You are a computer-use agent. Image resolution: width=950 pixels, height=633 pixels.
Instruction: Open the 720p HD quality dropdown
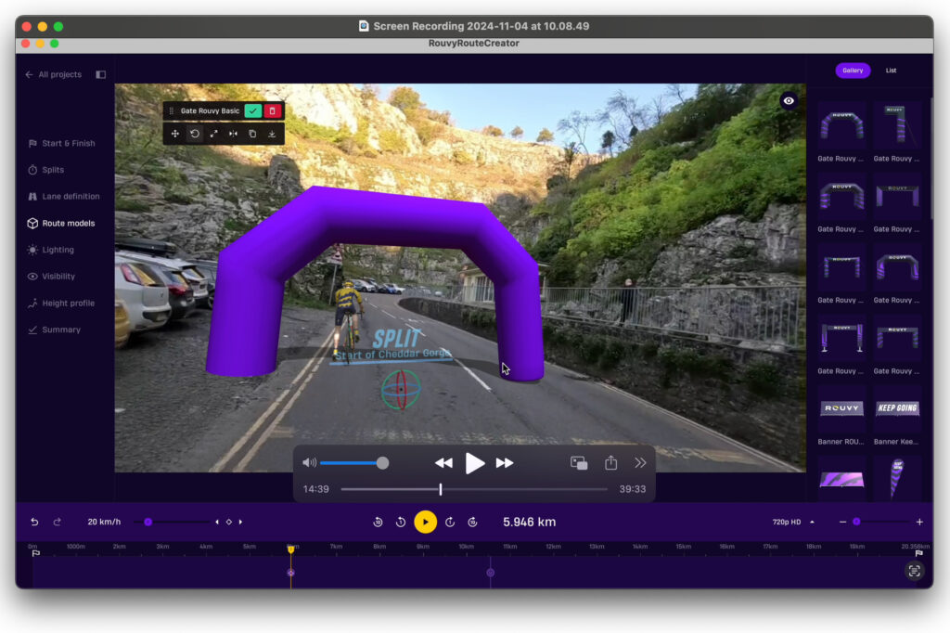coord(793,522)
